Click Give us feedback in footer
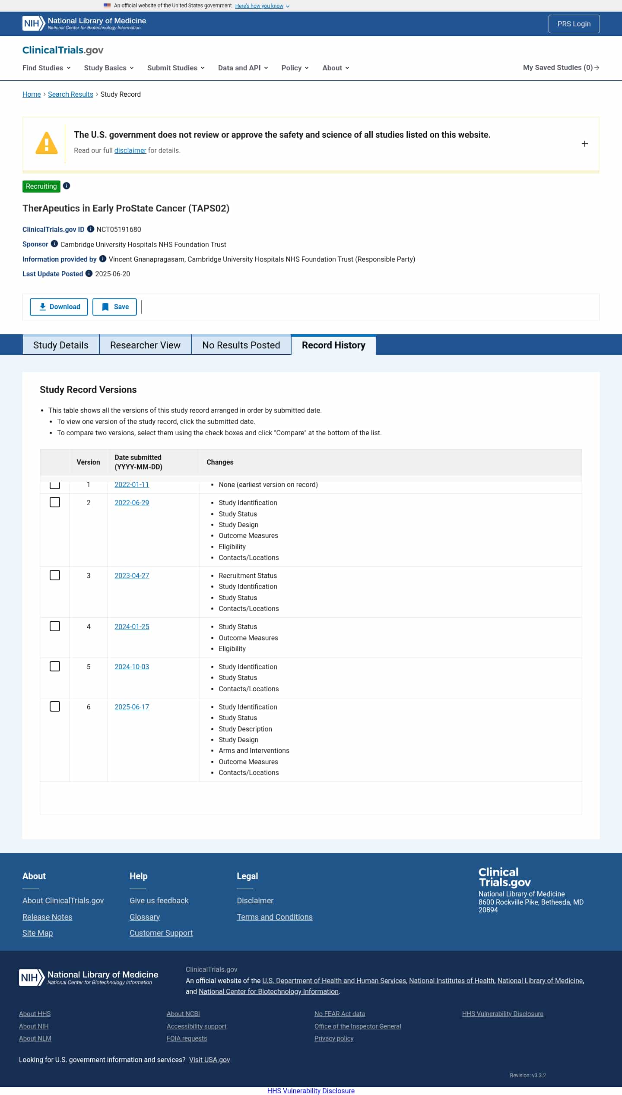622x1095 pixels. [159, 900]
